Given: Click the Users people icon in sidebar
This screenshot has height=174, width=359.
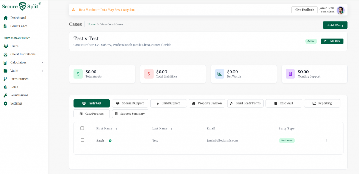Looking at the screenshot, I should click(6, 46).
